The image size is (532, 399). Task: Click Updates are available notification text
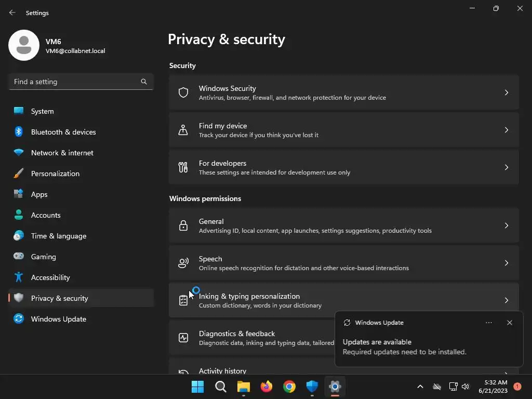coord(377,342)
